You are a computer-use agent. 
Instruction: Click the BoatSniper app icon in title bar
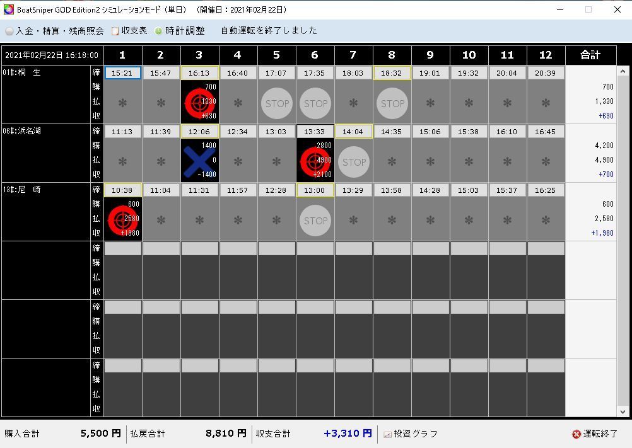(x=8, y=9)
